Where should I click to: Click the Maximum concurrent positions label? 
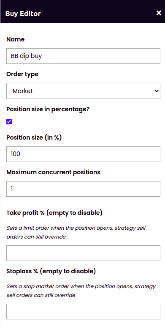click(53, 172)
